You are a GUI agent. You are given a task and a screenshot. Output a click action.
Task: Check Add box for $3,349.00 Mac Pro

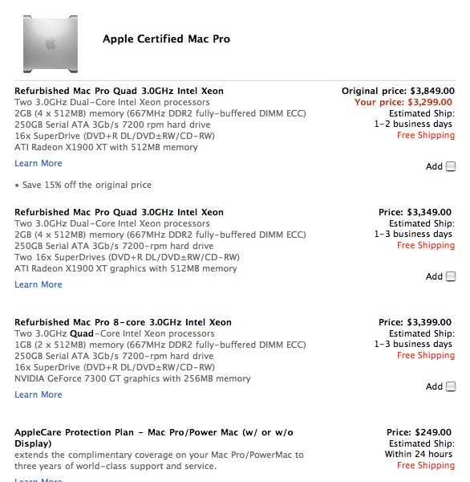point(451,276)
